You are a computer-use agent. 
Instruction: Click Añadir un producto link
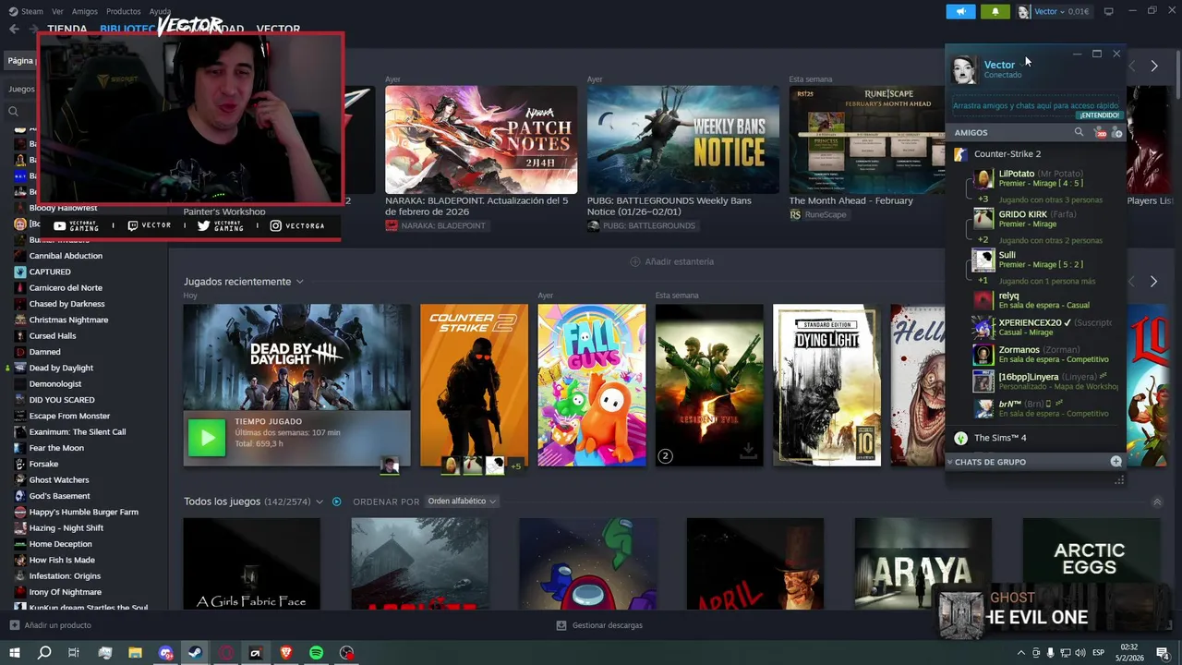click(x=57, y=625)
